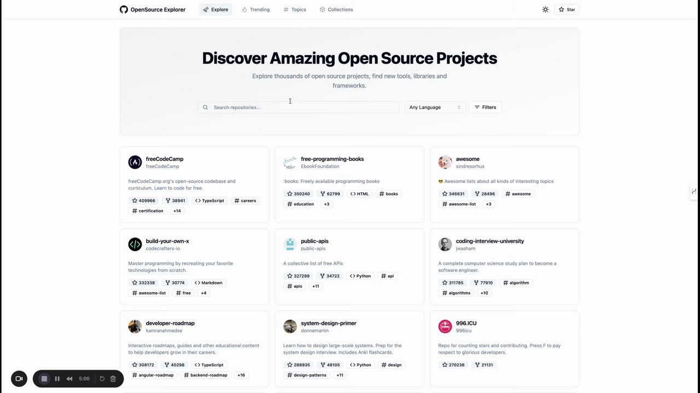
Task: Expand +4 tags on build-your-own-x card
Action: pyautogui.click(x=203, y=293)
